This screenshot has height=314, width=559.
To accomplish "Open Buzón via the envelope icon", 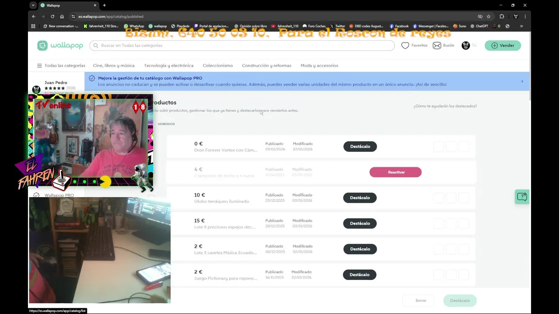I will [x=437, y=45].
